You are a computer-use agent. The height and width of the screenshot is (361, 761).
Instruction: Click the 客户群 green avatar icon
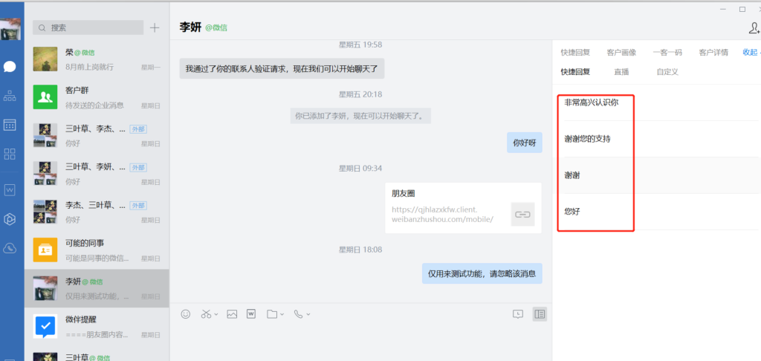click(x=45, y=97)
